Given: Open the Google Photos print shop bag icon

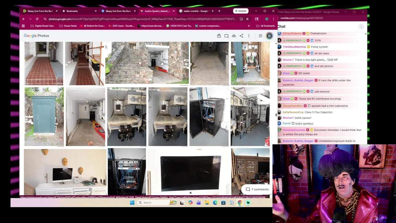Looking at the screenshot, I should pyautogui.click(x=219, y=36).
